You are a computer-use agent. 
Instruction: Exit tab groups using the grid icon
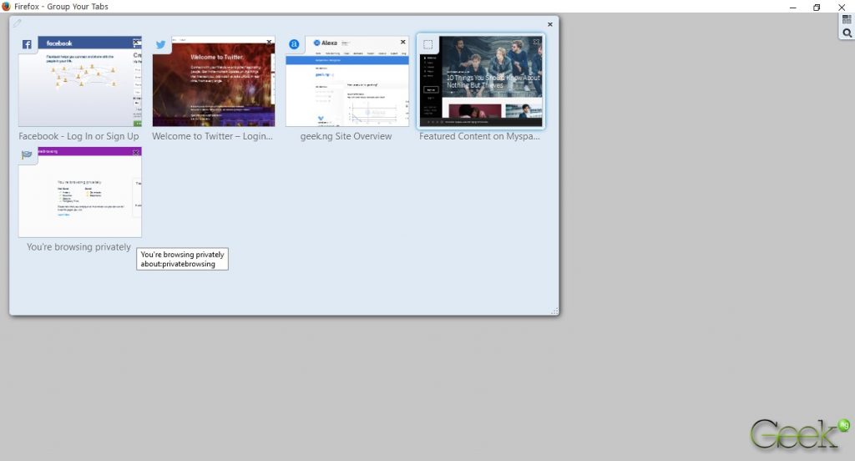tap(847, 20)
